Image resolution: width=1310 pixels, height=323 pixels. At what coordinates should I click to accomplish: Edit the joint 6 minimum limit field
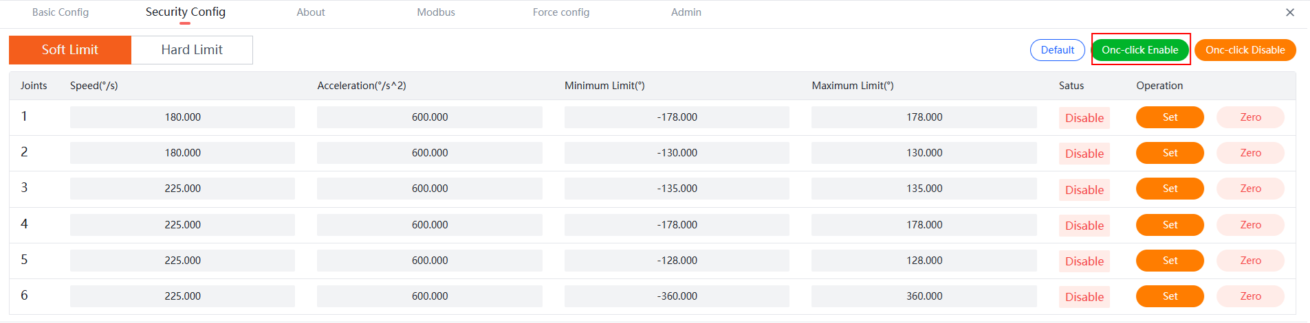(677, 296)
